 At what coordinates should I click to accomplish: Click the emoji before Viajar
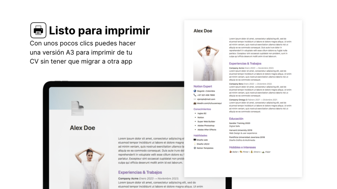click(x=263, y=152)
